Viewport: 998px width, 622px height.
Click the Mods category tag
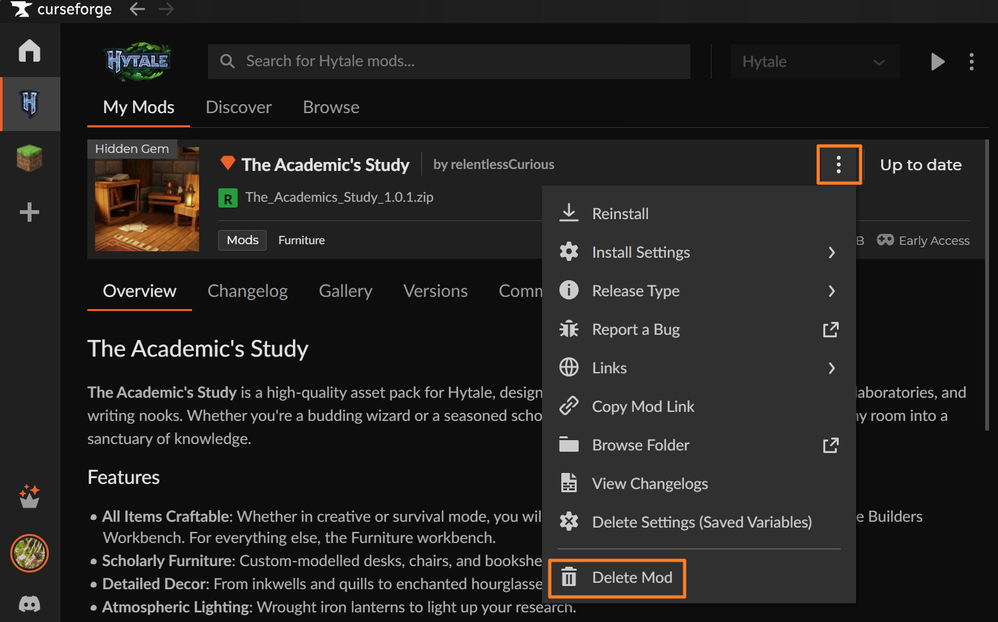[243, 240]
